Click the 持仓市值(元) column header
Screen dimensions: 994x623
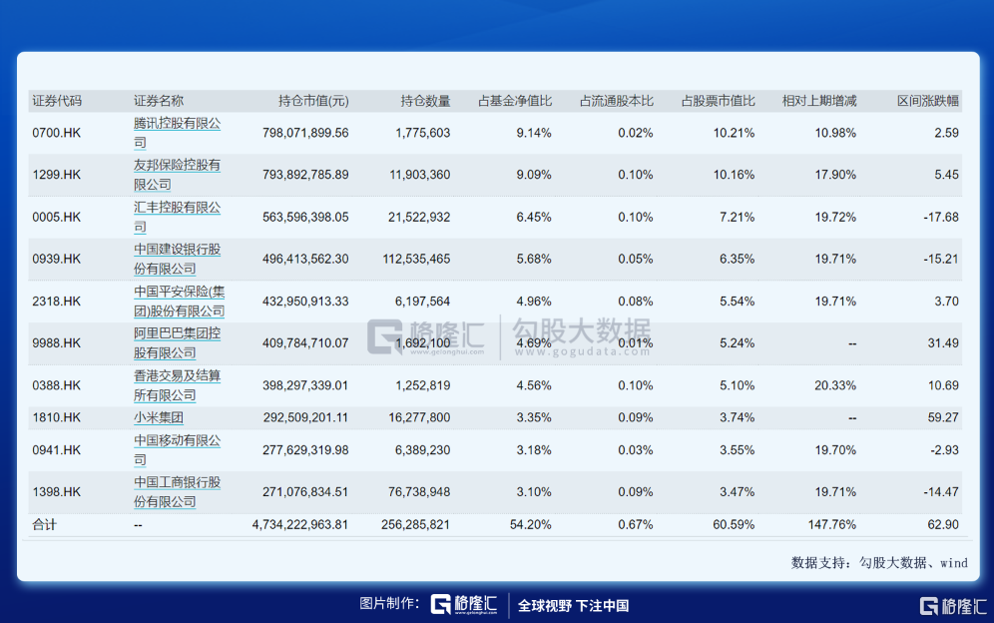pos(313,101)
